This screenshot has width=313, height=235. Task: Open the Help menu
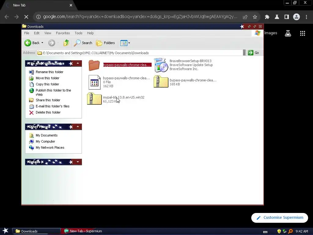pos(90,33)
